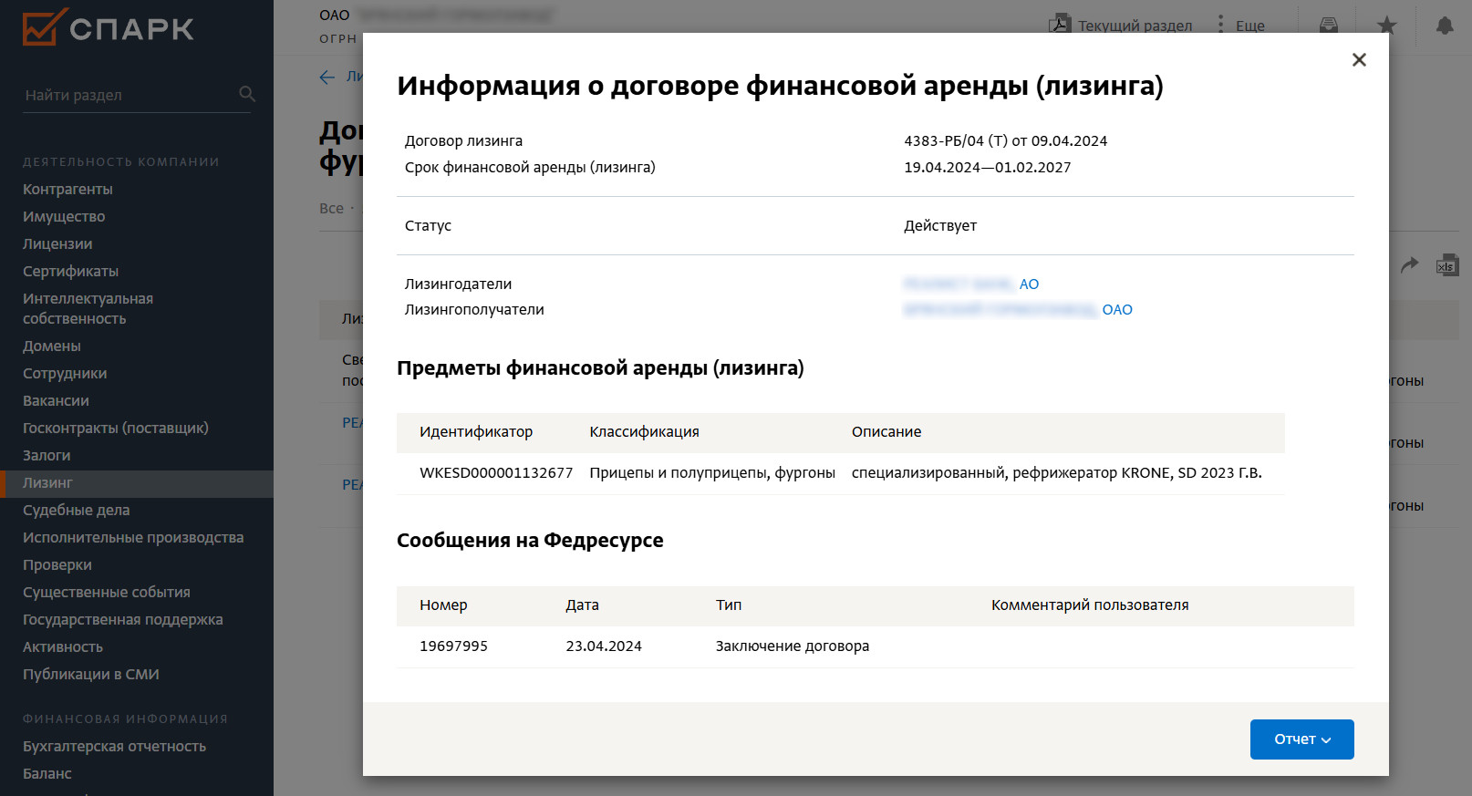Click the share arrow icon

click(x=1410, y=265)
